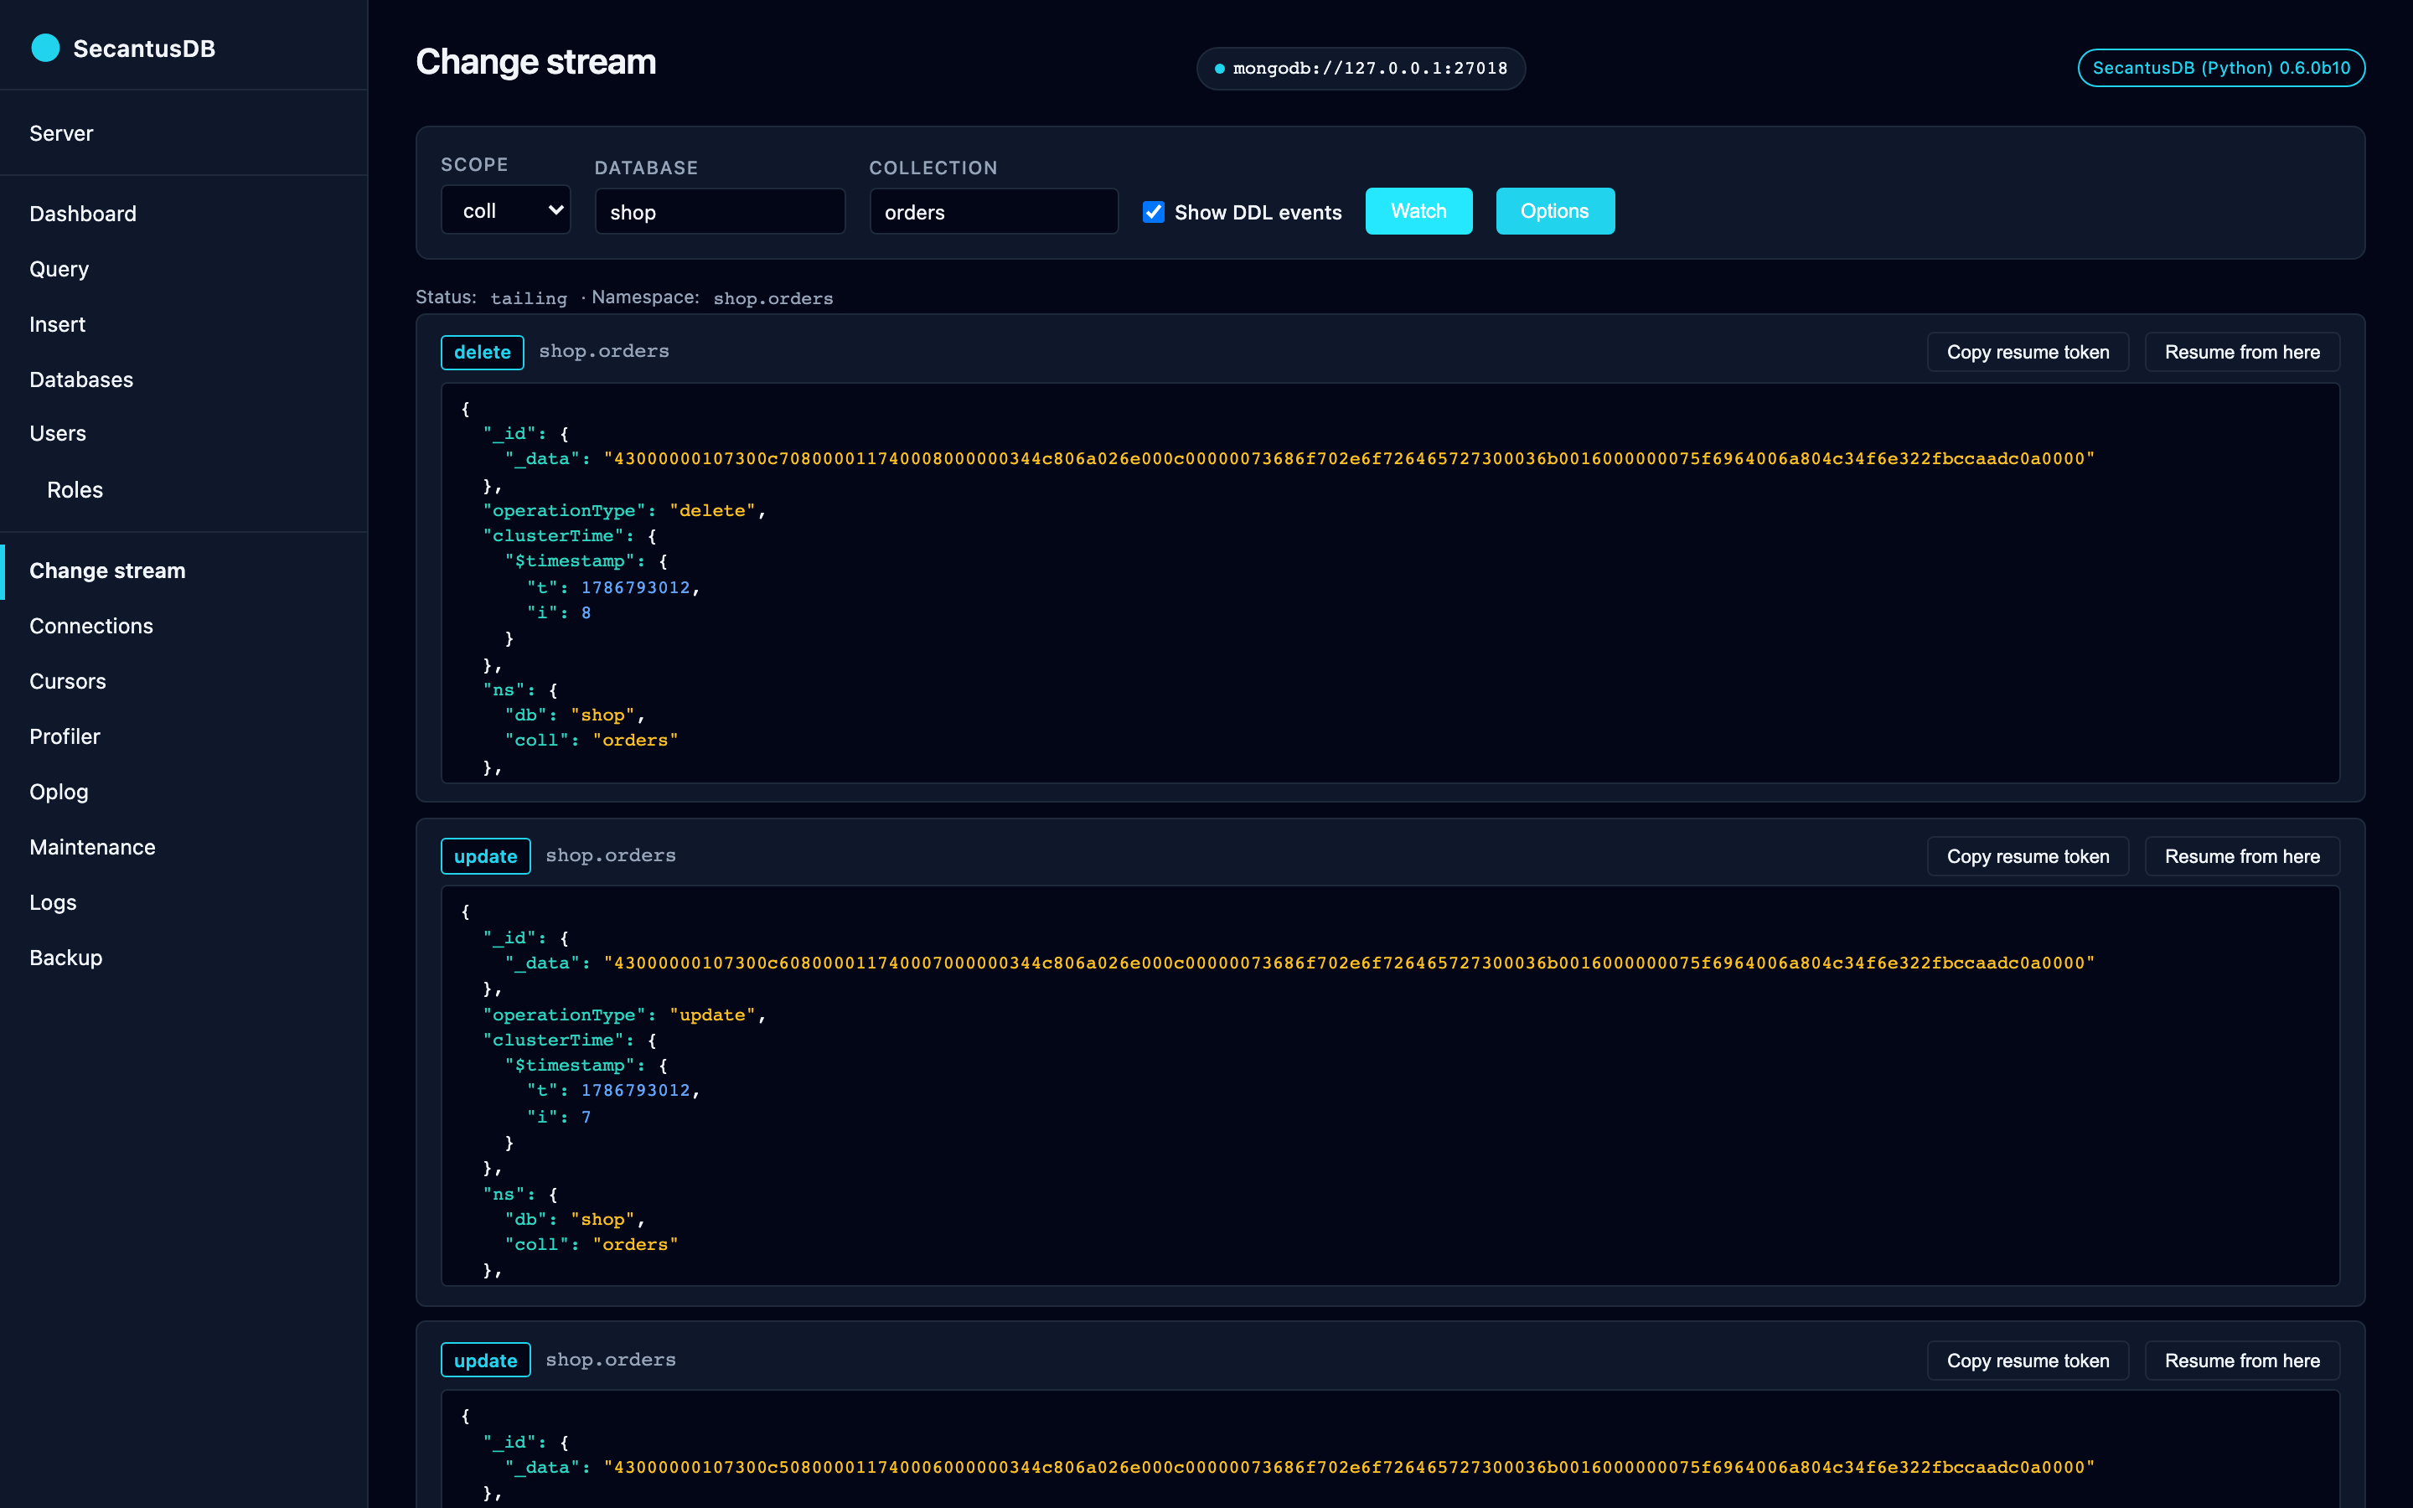2413x1508 pixels.
Task: Click the SecantusDB logo circle icon
Action: [x=45, y=48]
